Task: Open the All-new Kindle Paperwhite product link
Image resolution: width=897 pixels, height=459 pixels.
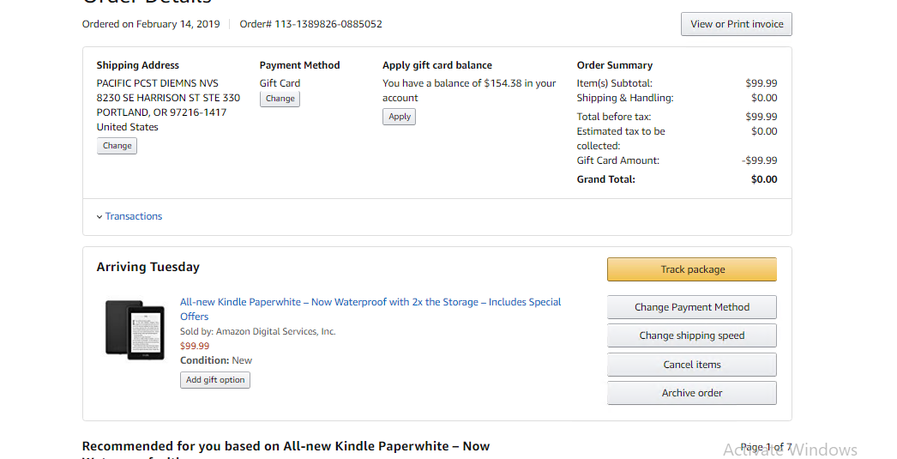Action: (370, 302)
